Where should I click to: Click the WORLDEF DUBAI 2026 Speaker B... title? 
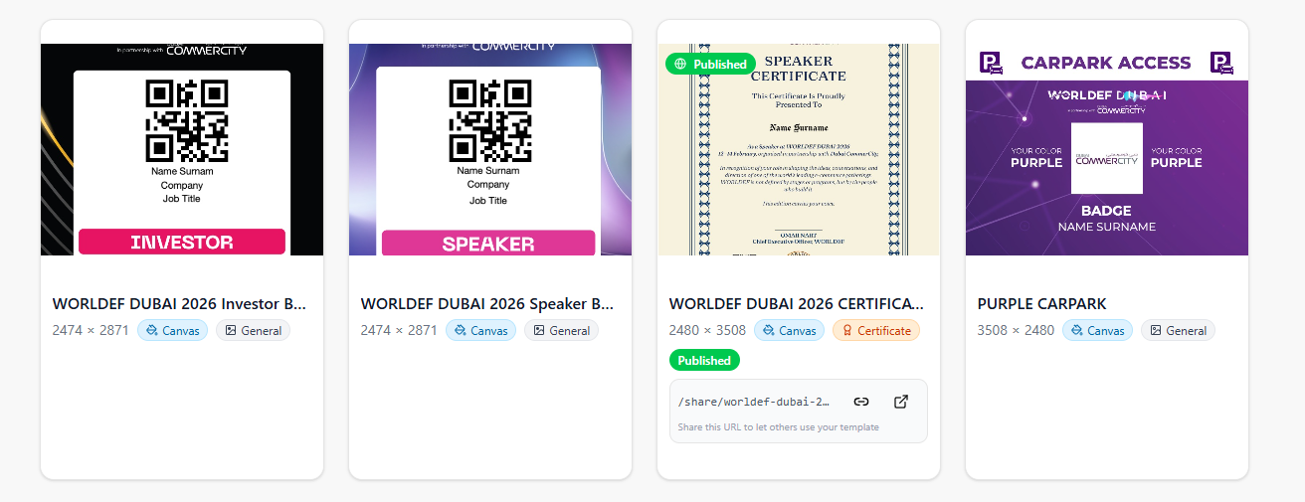pyautogui.click(x=487, y=304)
